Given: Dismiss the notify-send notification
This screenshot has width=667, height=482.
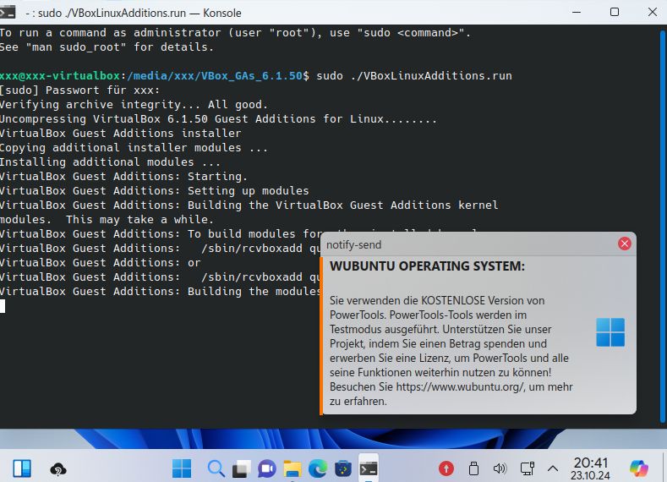Looking at the screenshot, I should click(624, 244).
